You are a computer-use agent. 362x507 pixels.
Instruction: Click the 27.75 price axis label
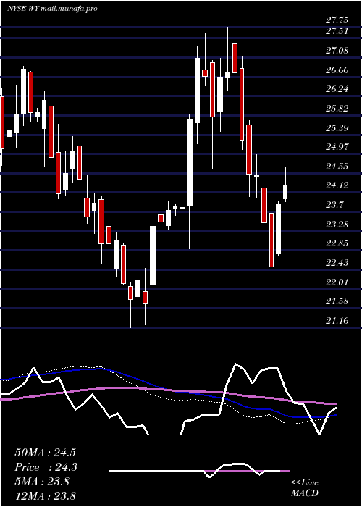coord(337,20)
